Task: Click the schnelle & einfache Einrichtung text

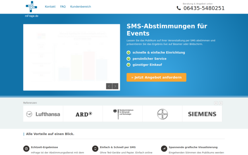Action: coord(159,52)
